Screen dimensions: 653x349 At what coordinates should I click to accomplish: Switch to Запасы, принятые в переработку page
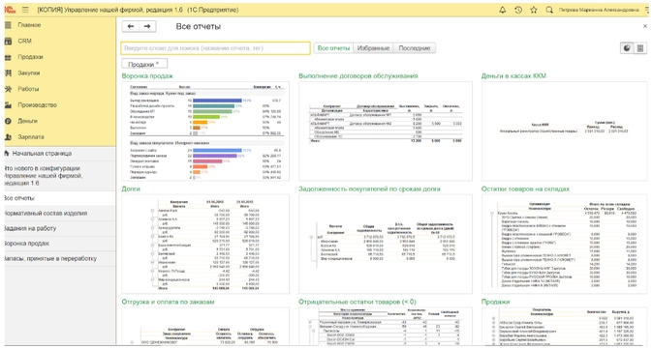[x=59, y=258]
